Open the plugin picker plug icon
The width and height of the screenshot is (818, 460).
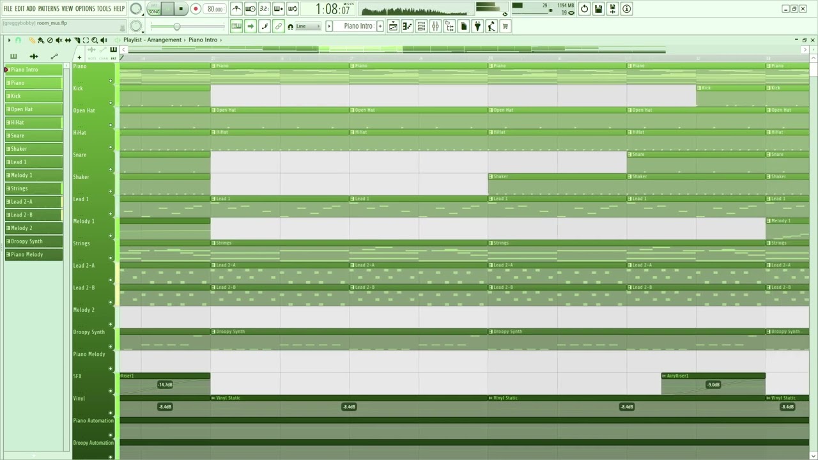tap(477, 26)
